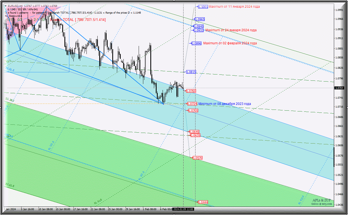
Task: Select the red 1.0760 price tag
Action: coord(191,91)
